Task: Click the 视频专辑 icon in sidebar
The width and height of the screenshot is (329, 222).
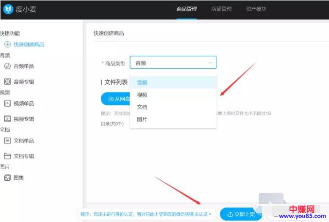Action: pyautogui.click(x=7, y=119)
